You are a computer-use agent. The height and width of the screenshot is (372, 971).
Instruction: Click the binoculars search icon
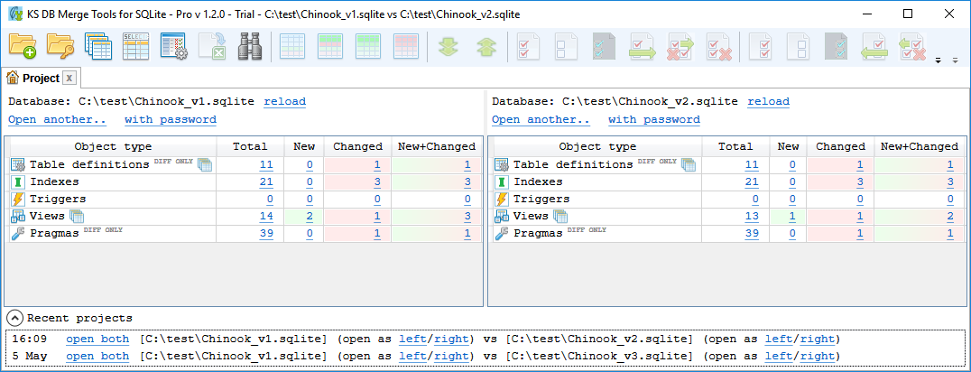pyautogui.click(x=249, y=47)
